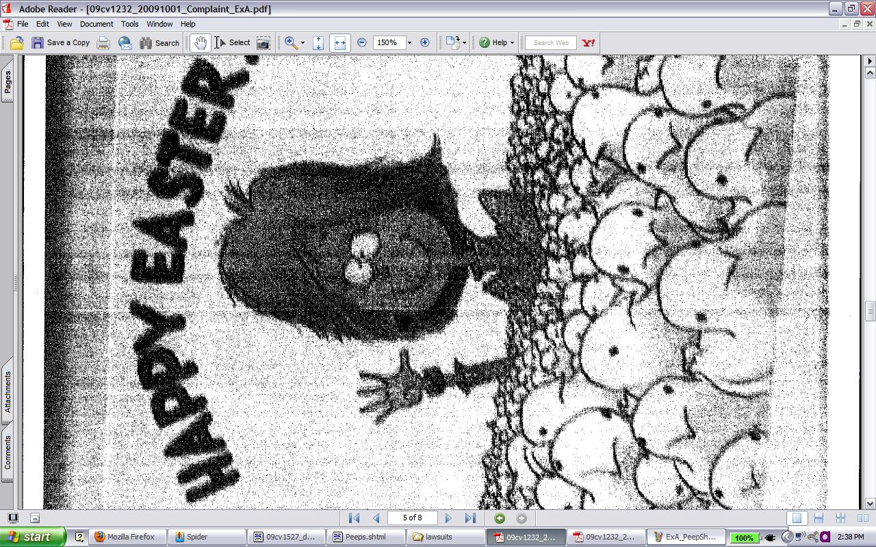Save a copy of the PDF

coord(60,42)
